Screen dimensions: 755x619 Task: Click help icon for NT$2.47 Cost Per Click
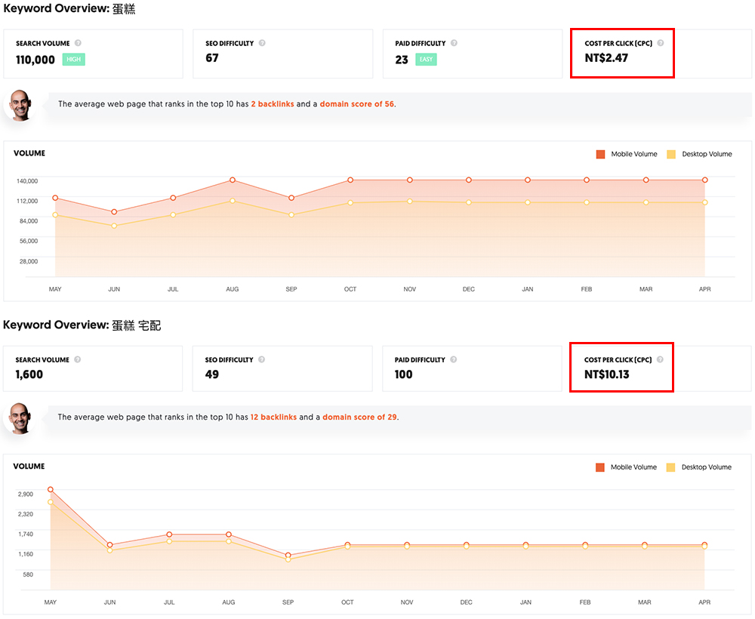tap(660, 43)
